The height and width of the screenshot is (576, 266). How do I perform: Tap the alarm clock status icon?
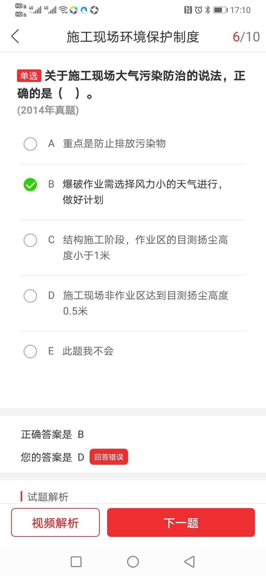point(198,10)
